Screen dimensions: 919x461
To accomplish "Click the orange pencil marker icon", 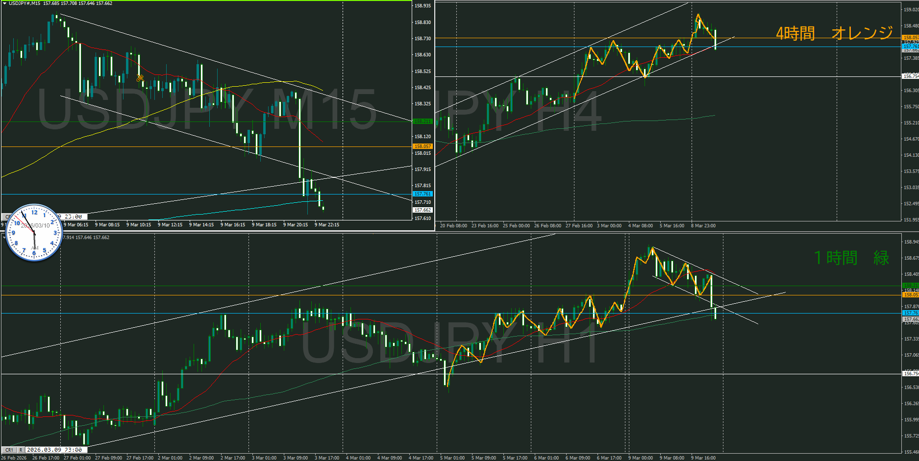I will point(140,77).
